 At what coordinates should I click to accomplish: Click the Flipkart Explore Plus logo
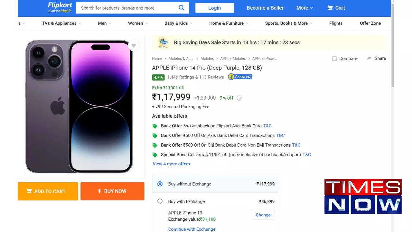click(59, 8)
